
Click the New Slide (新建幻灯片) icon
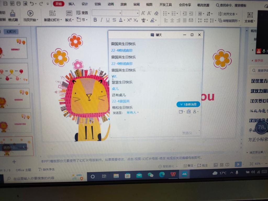(x=52, y=14)
